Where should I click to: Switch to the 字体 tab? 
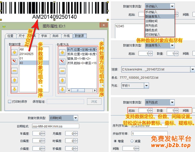(44, 36)
